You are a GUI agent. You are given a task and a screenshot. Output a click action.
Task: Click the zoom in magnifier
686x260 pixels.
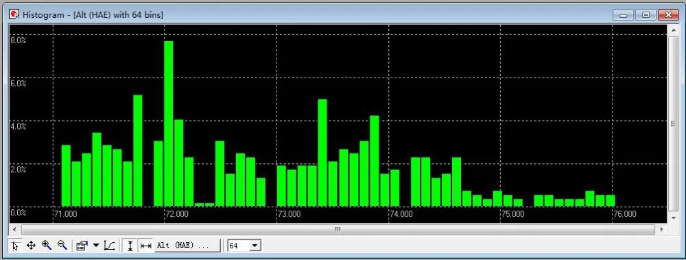point(47,245)
